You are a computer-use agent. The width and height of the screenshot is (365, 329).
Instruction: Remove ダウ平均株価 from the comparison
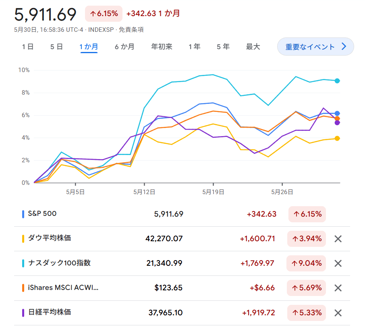[338, 239]
